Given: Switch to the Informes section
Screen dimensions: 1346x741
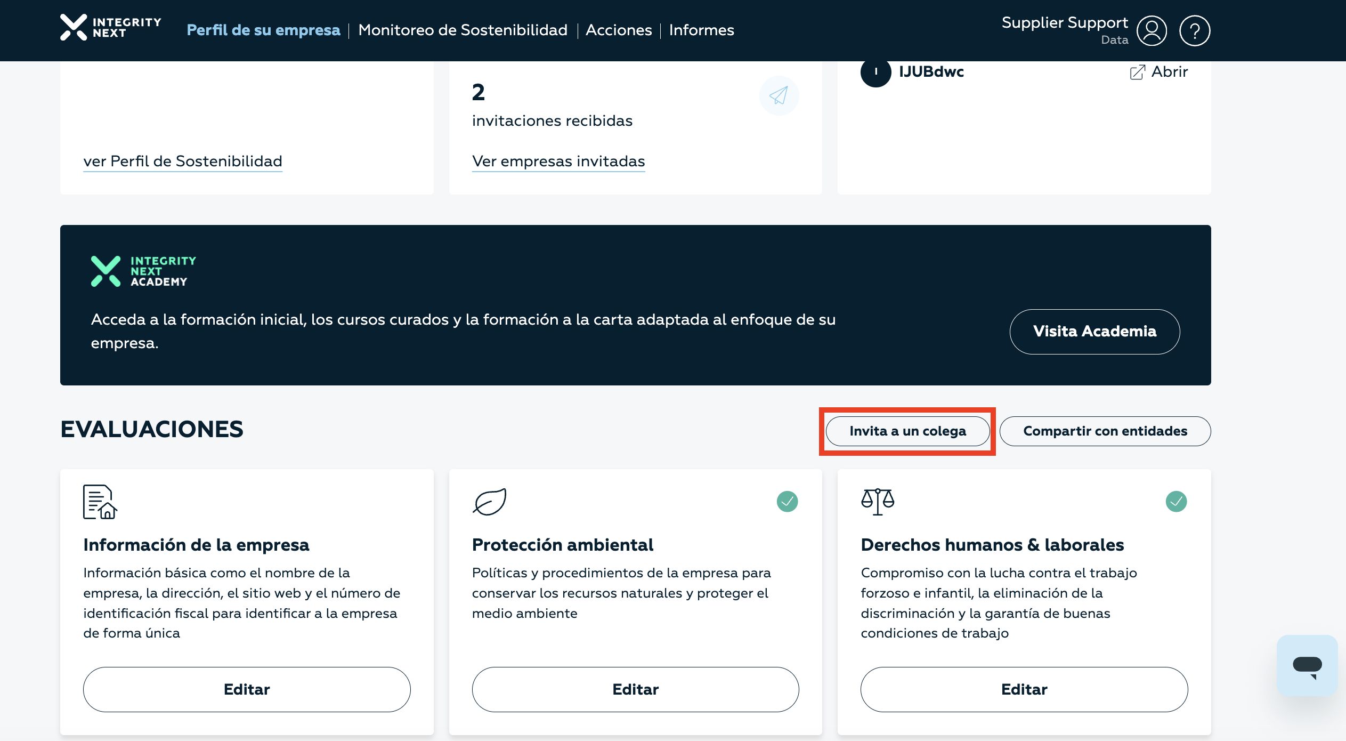Looking at the screenshot, I should coord(701,30).
